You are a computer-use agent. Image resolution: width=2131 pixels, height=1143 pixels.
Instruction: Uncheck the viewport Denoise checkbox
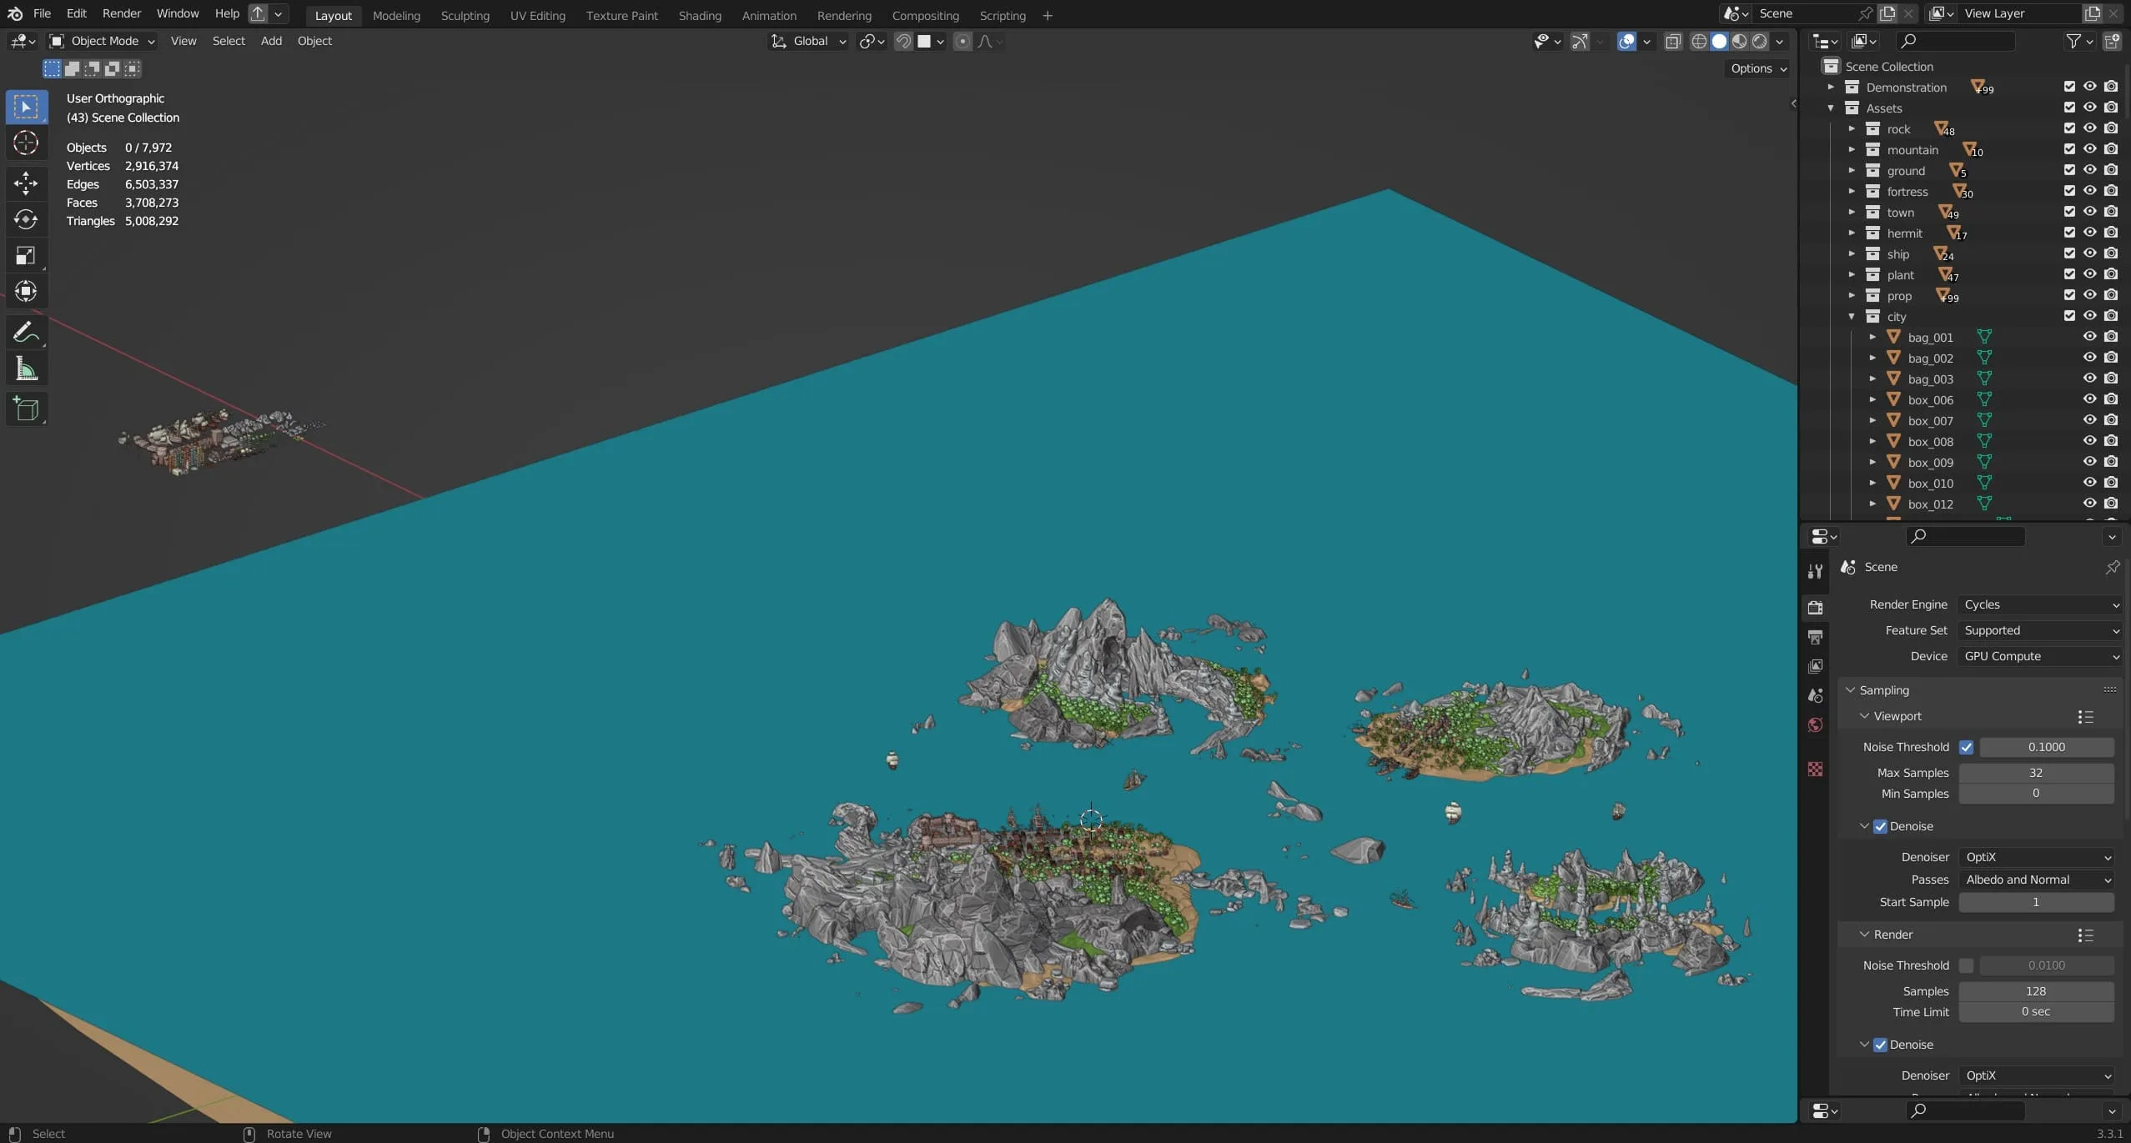click(1880, 826)
